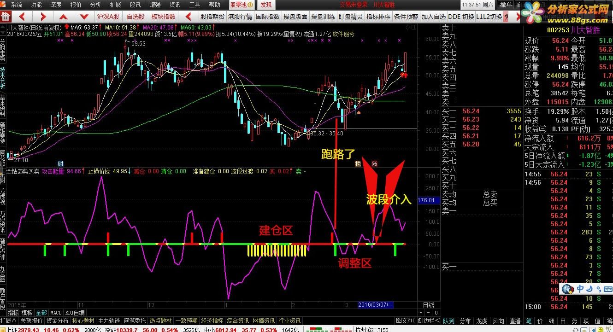613x332 pixels.
Task: Click the 股票池 button
Action: (x=241, y=5)
